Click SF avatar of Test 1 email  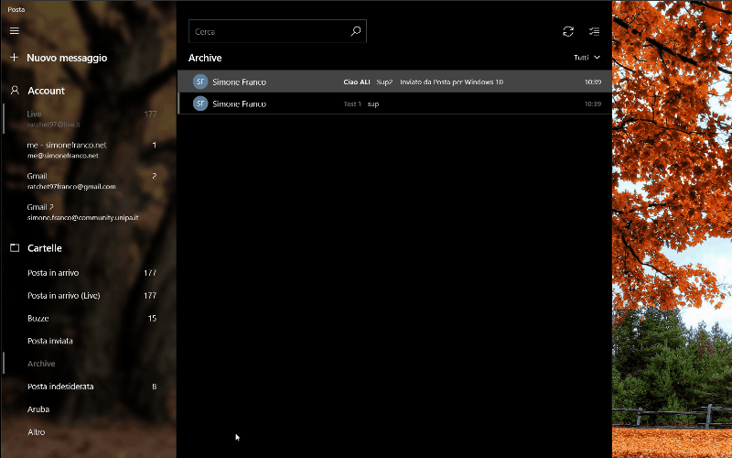point(200,104)
